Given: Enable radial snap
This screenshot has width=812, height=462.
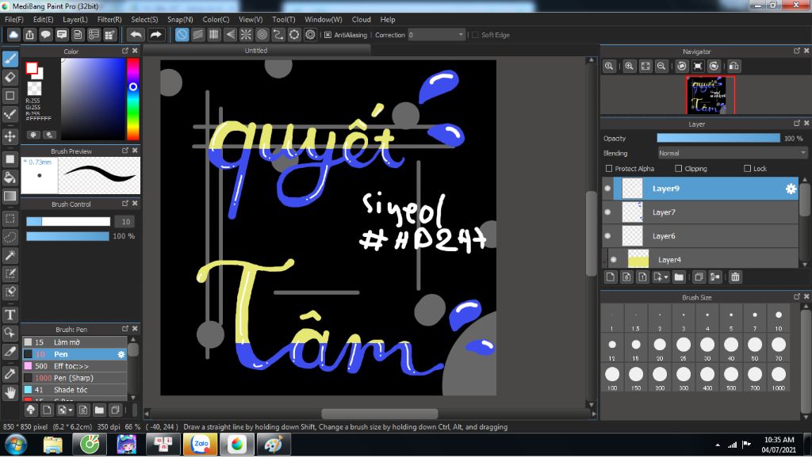Looking at the screenshot, I should (x=246, y=35).
